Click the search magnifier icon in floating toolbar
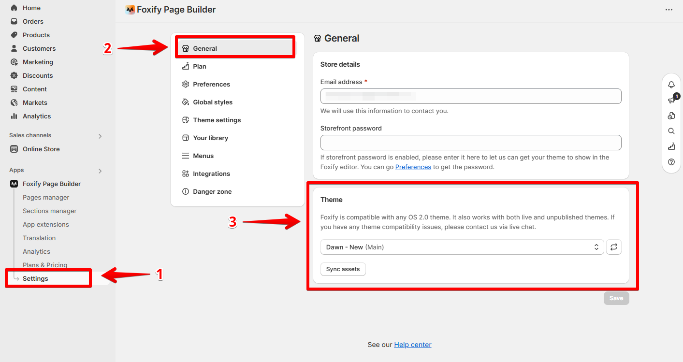 click(671, 131)
